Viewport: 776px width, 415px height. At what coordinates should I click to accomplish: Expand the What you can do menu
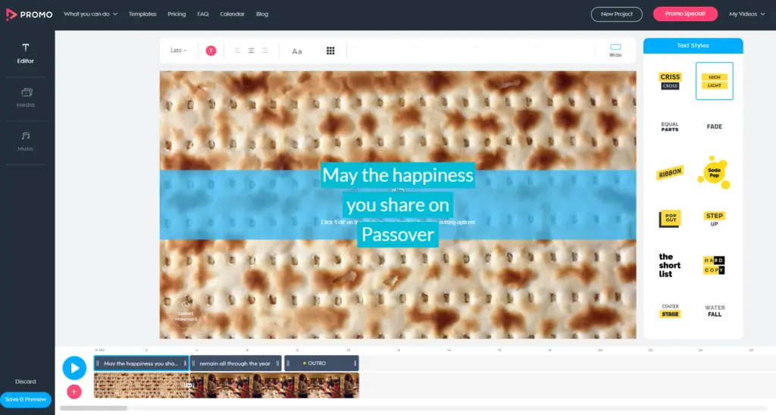[x=90, y=14]
